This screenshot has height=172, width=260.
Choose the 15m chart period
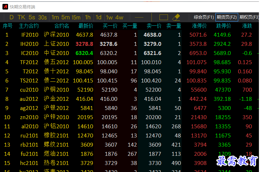76,17
